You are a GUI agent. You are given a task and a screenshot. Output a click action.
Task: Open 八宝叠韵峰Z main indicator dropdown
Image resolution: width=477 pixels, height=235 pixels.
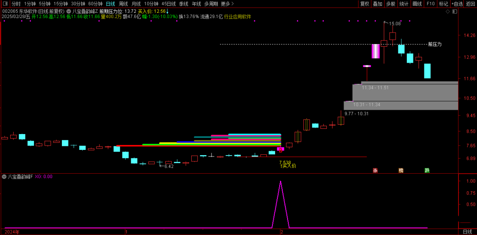(x=69, y=11)
